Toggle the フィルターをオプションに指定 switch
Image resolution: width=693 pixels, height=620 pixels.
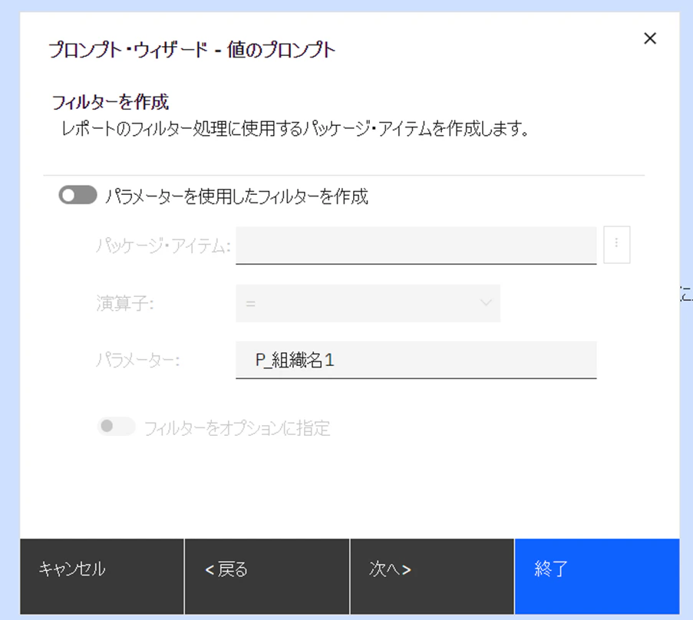116,427
